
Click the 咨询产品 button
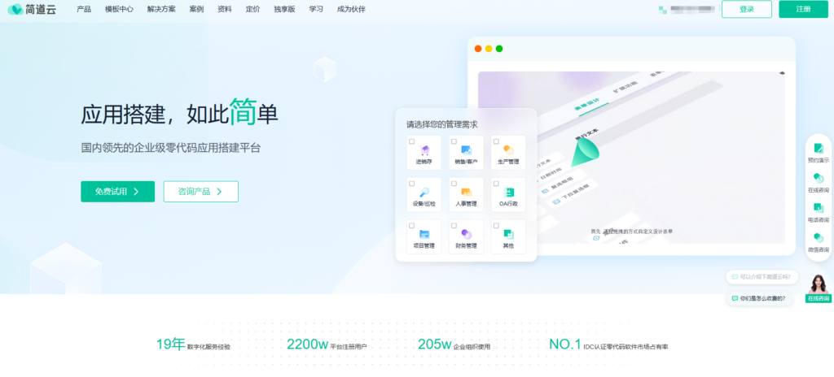(x=200, y=192)
